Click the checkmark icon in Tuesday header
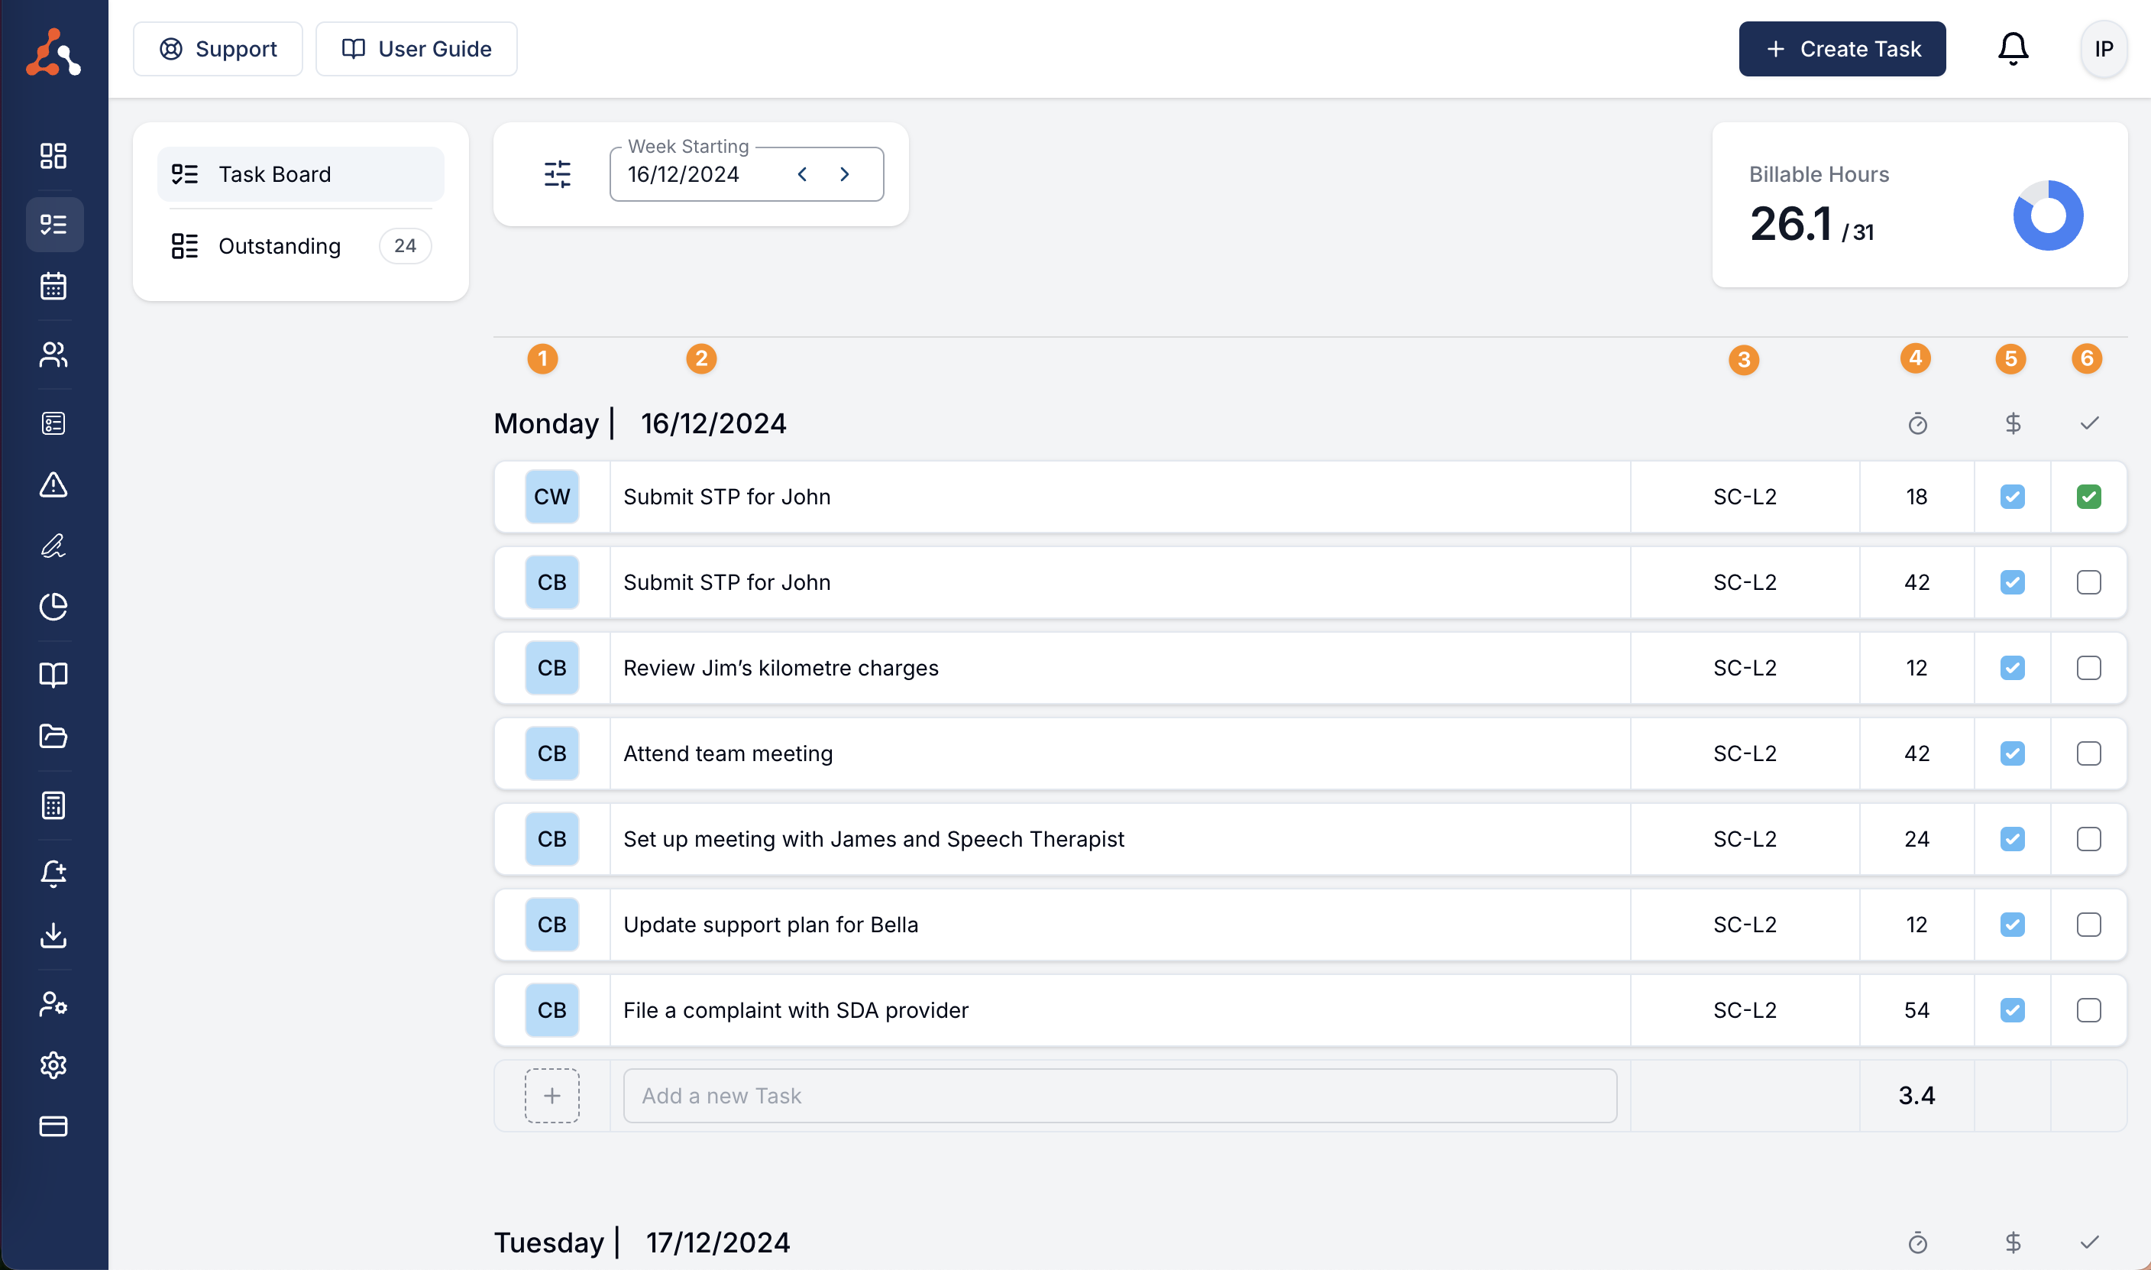This screenshot has height=1270, width=2151. pos(2088,1242)
